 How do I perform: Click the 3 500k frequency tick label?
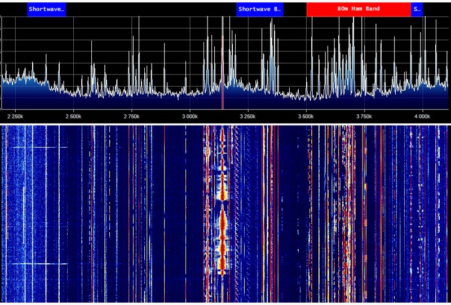click(306, 116)
